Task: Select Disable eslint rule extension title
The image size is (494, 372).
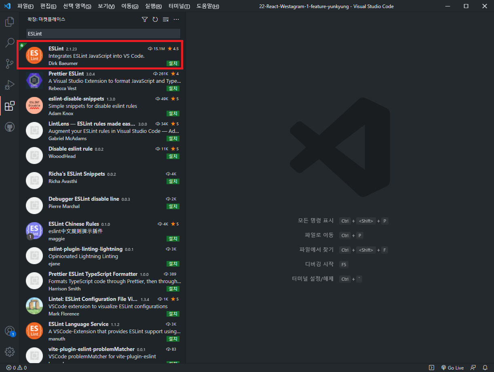Action: [71, 149]
